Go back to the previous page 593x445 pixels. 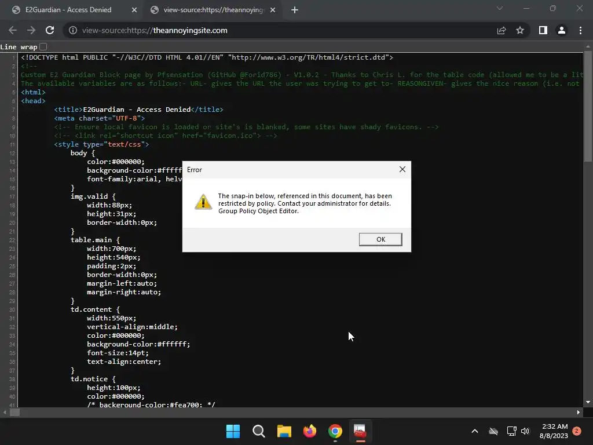tap(13, 30)
